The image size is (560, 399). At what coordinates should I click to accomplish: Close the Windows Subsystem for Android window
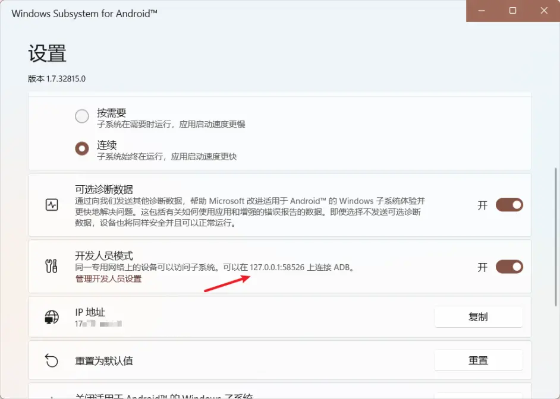(544, 11)
